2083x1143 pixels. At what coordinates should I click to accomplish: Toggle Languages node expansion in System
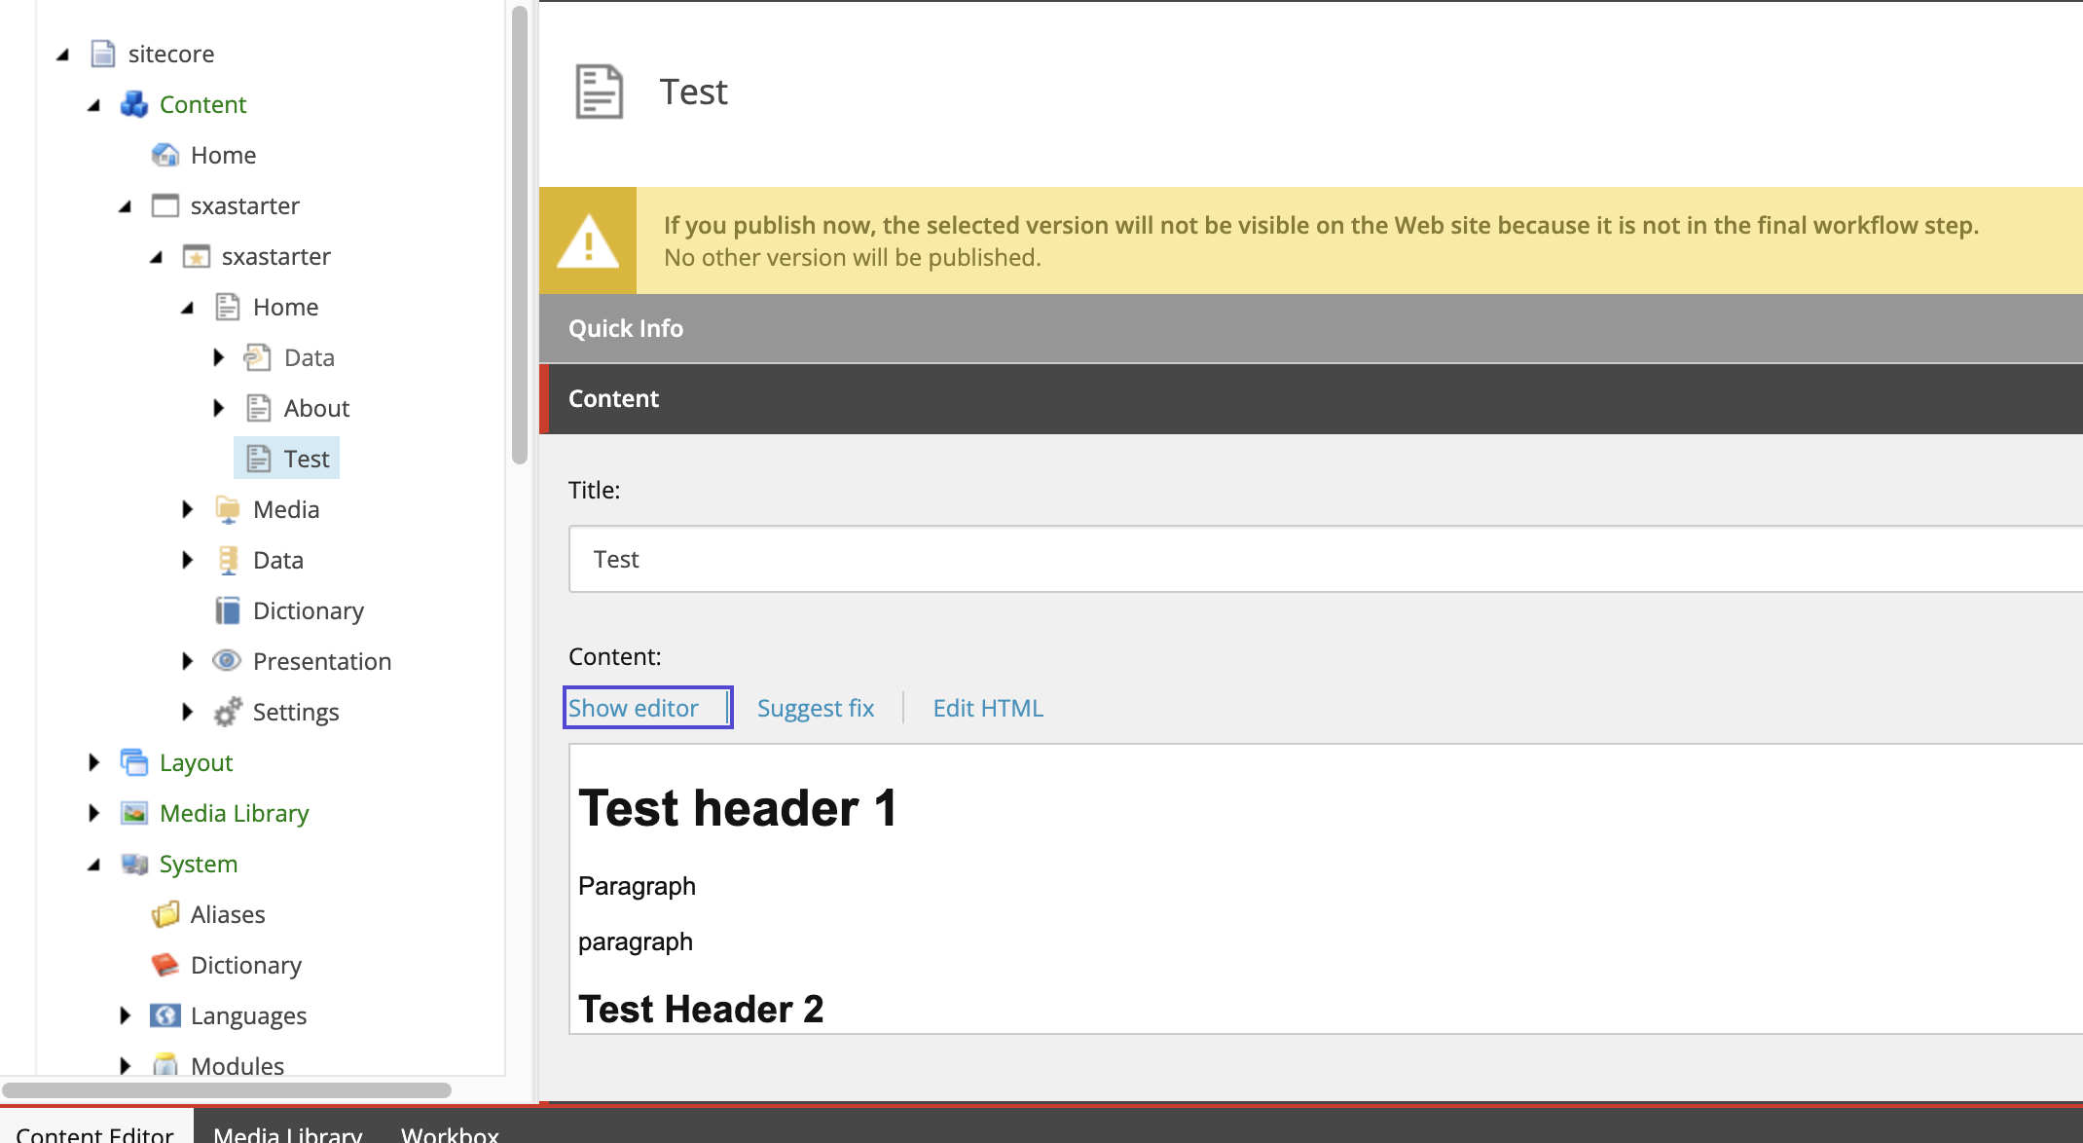pos(126,1014)
